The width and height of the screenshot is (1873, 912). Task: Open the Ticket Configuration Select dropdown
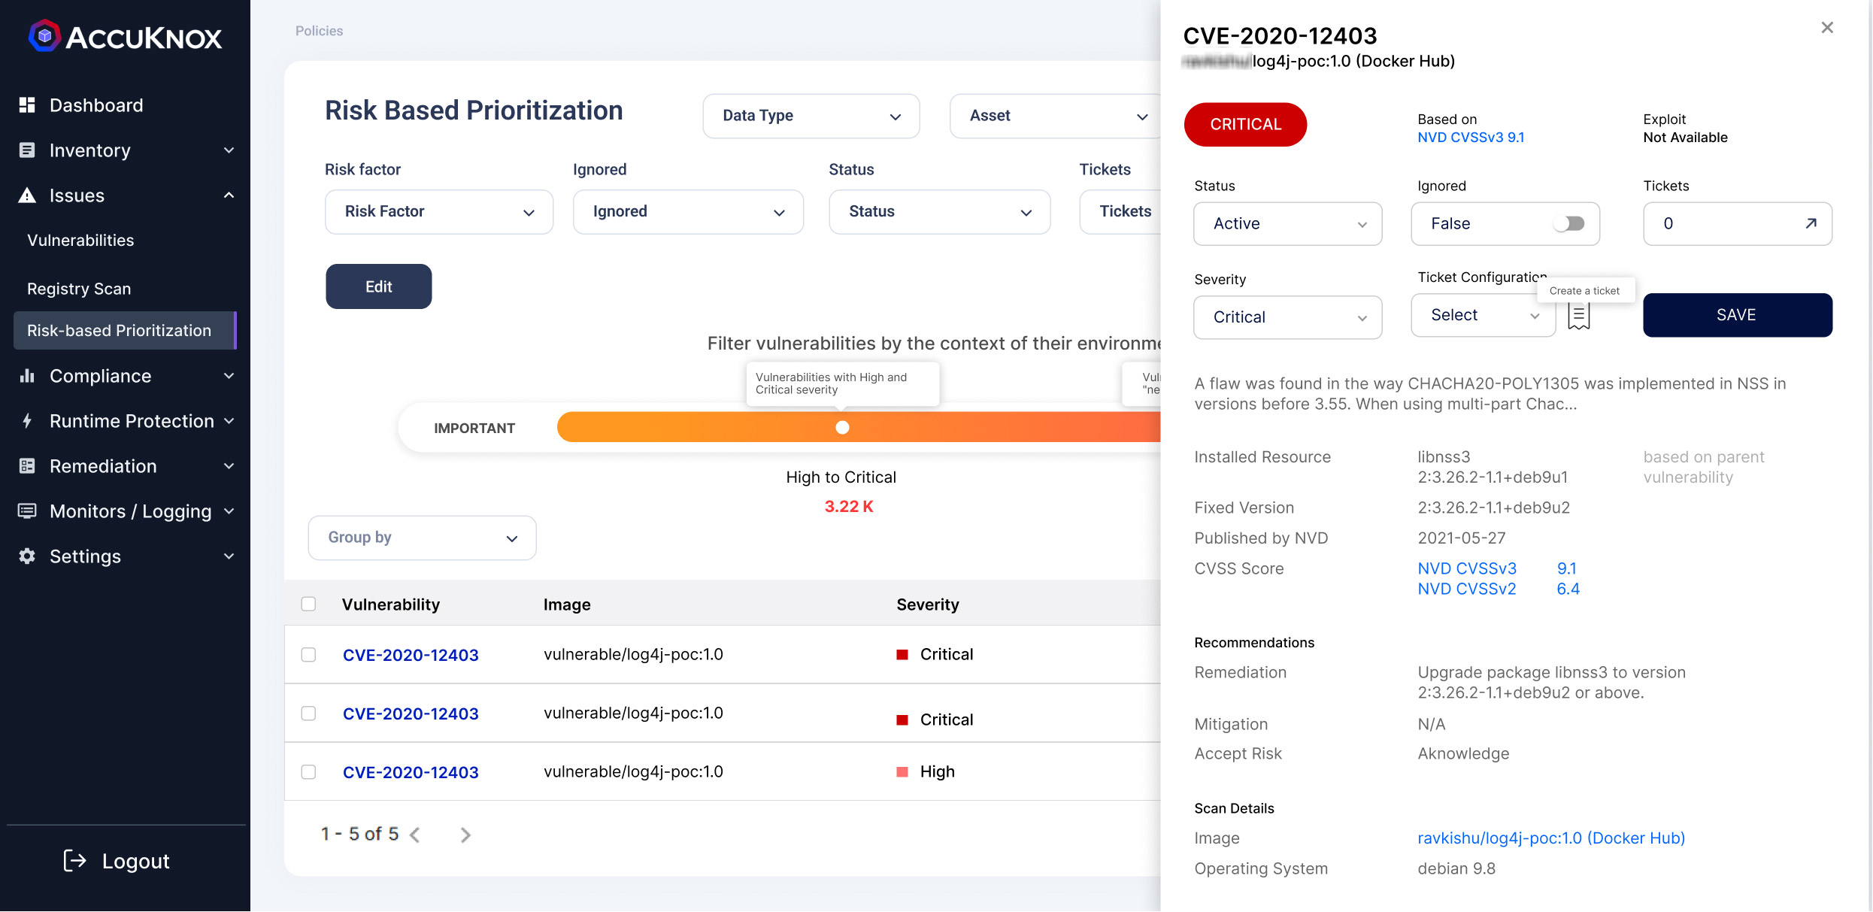coord(1483,315)
